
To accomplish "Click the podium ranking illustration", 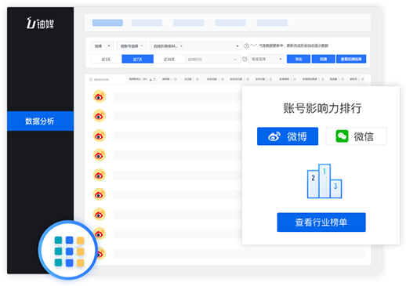I will pos(324,181).
